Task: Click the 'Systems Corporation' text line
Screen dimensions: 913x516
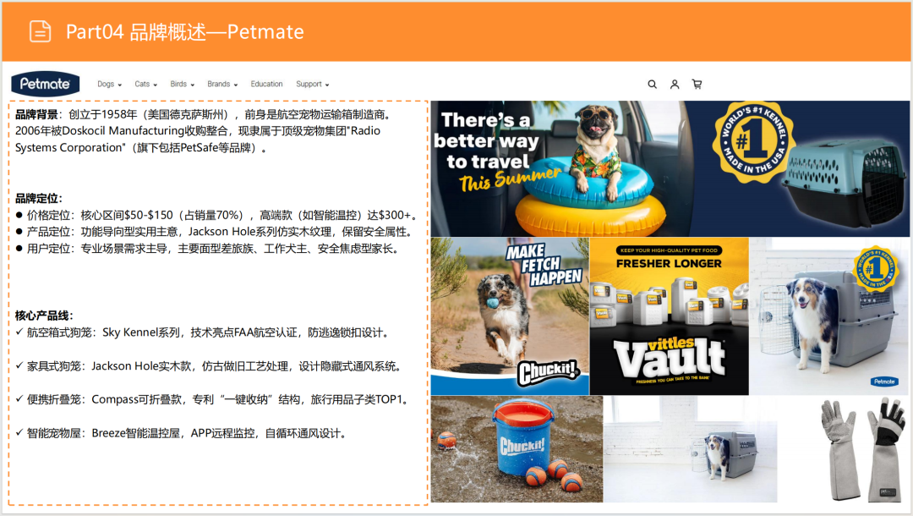Action: point(141,148)
